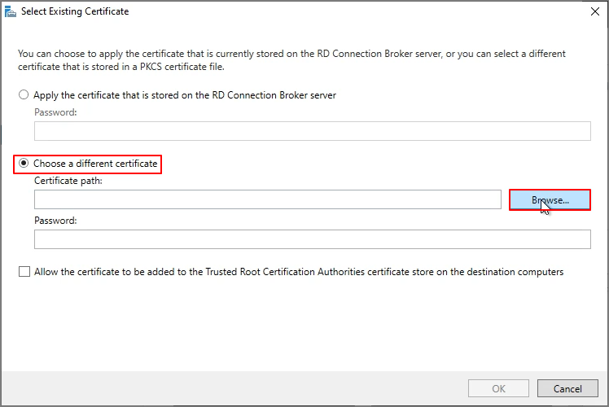This screenshot has width=609, height=407.
Task: Open the Browse... file picker
Action: point(550,200)
